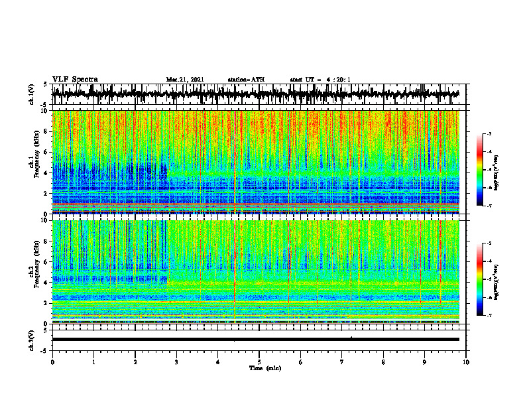Click time axis tick label "9"
525x406 pixels.
[424, 362]
